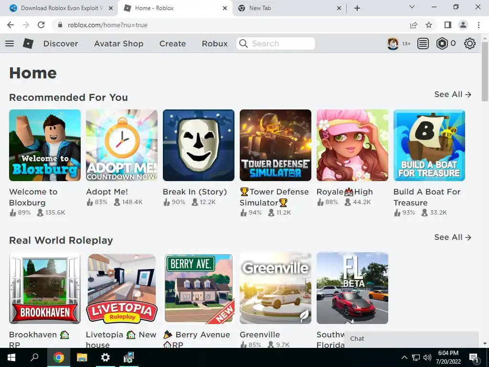The height and width of the screenshot is (367, 489).
Task: Click the Roblox logo icon
Action: [28, 43]
